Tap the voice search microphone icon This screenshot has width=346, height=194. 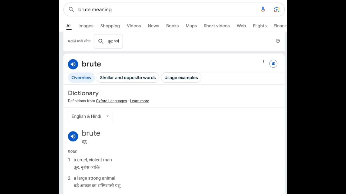[x=263, y=9]
